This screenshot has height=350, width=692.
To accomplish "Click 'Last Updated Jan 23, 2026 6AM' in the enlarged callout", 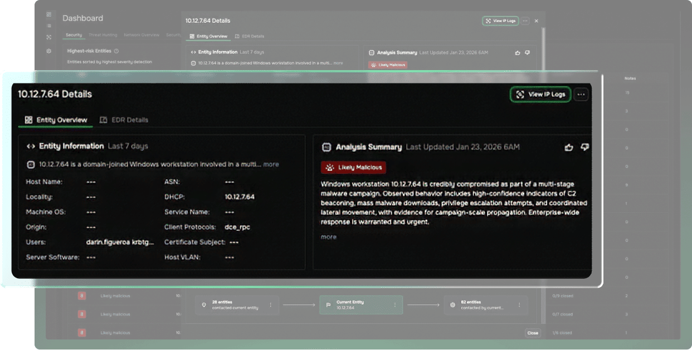I will (x=462, y=147).
